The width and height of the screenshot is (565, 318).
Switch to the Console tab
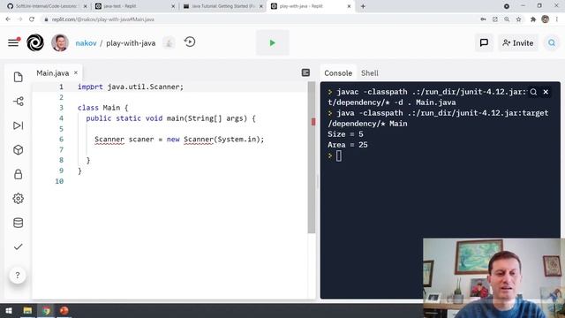(x=338, y=73)
